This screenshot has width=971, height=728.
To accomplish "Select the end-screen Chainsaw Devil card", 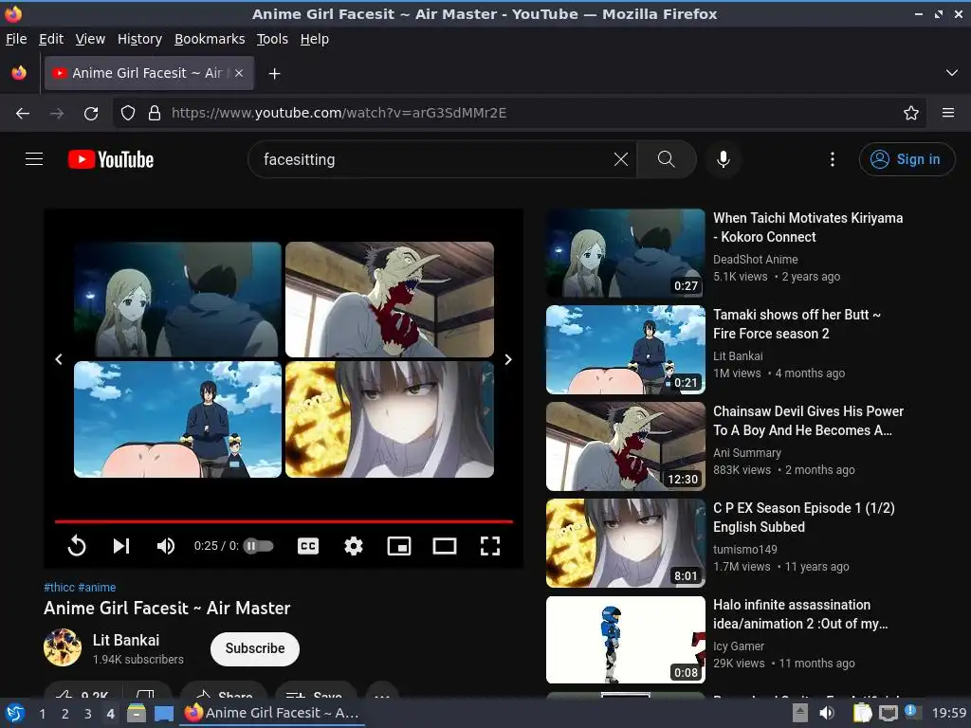I will 390,299.
